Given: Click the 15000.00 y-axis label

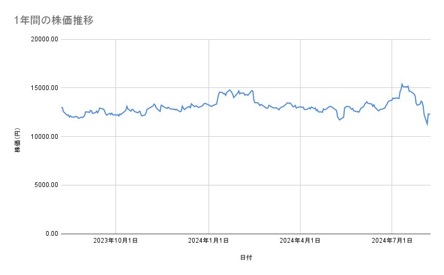Looking at the screenshot, I should click(x=44, y=88).
